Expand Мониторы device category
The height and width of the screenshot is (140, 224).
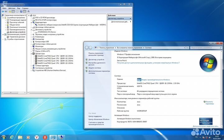(31, 46)
